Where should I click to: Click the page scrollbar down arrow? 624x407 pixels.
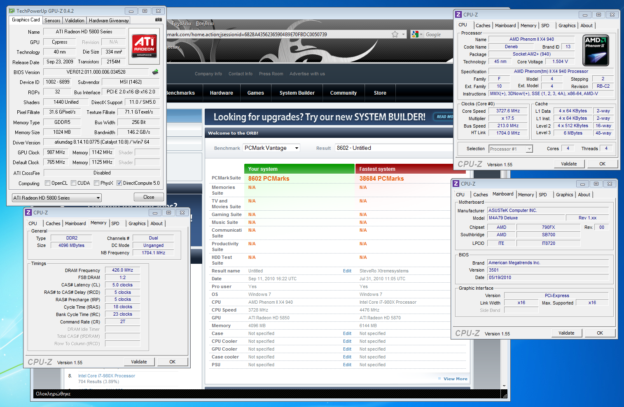(x=505, y=386)
